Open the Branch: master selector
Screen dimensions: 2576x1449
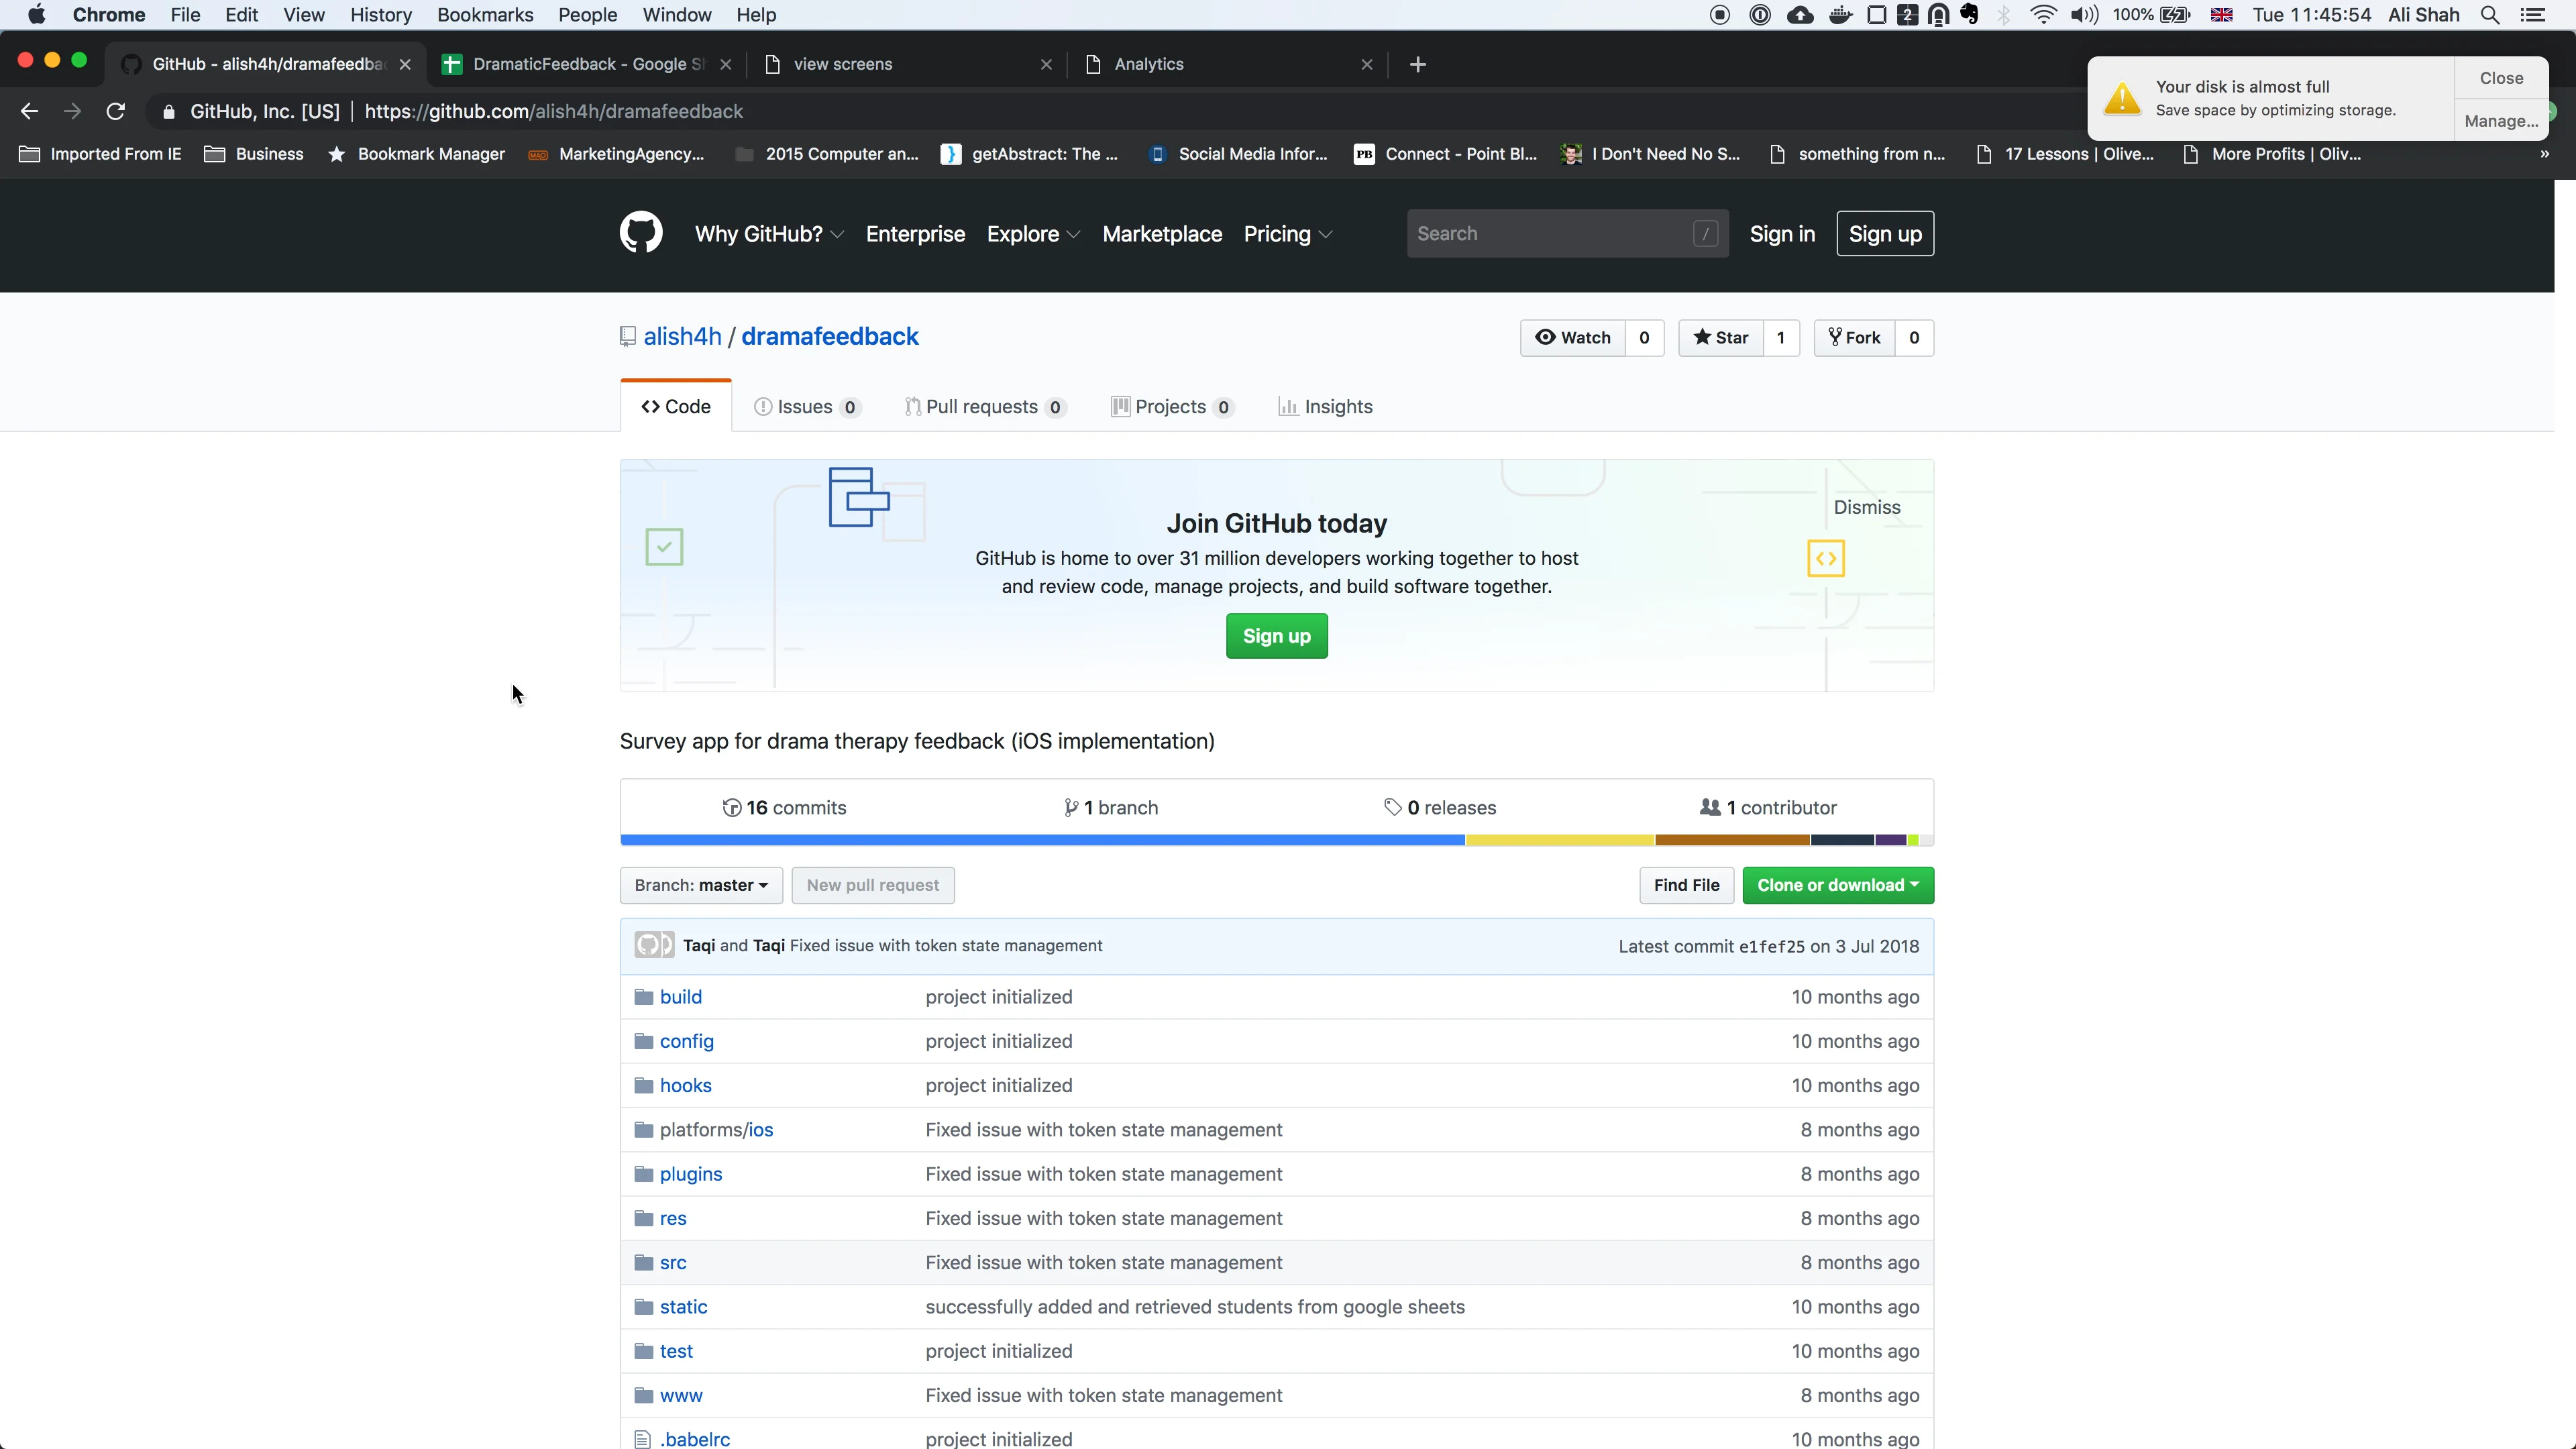coord(701,885)
